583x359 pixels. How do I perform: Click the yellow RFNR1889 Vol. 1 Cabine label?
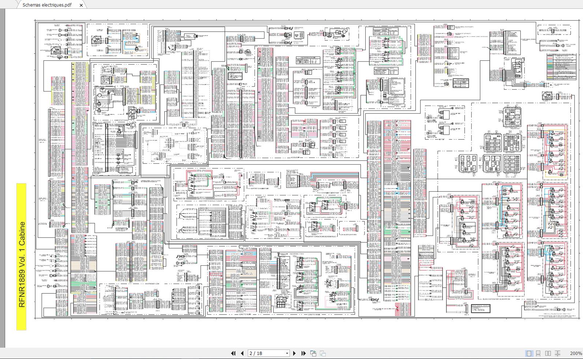click(x=22, y=257)
